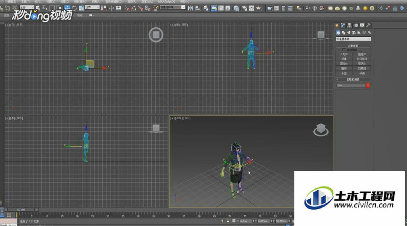The height and width of the screenshot is (226, 407).
Task: Open the Display command panel tab
Action: (362, 25)
